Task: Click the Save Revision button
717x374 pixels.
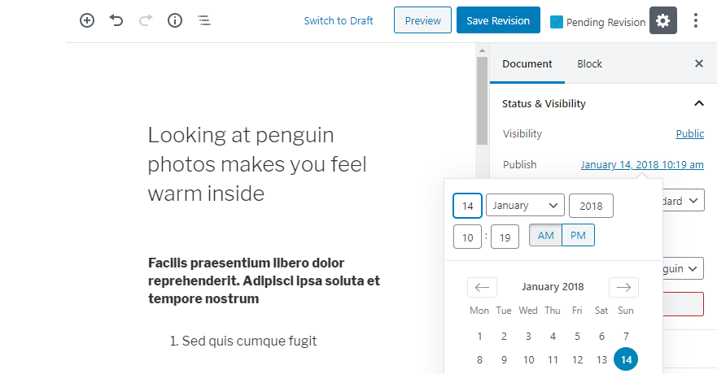Action: tap(498, 20)
